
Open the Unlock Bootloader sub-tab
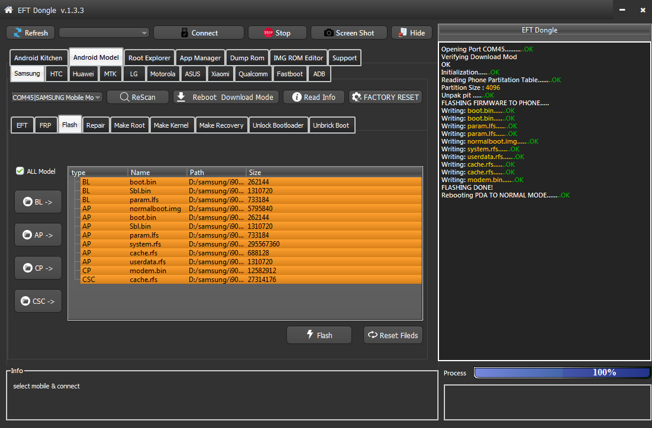pyautogui.click(x=278, y=125)
